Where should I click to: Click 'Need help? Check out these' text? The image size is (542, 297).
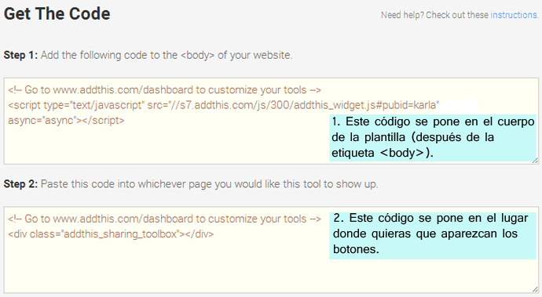pos(435,15)
